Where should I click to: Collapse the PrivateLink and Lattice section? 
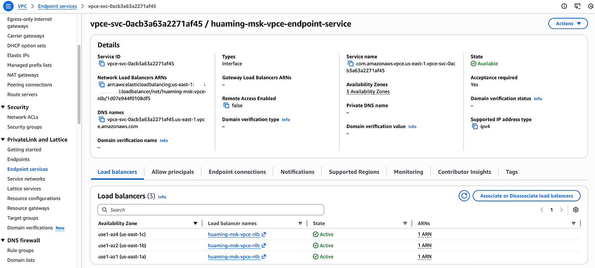[3, 140]
